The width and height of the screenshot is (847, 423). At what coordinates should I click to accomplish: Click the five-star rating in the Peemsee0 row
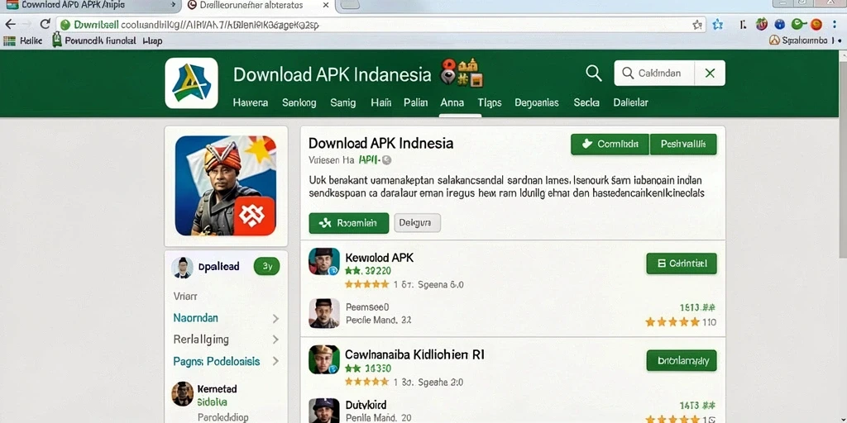point(673,322)
